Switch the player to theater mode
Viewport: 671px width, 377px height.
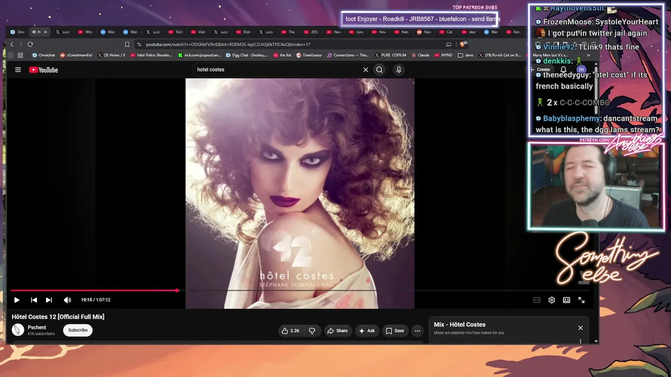[567, 300]
